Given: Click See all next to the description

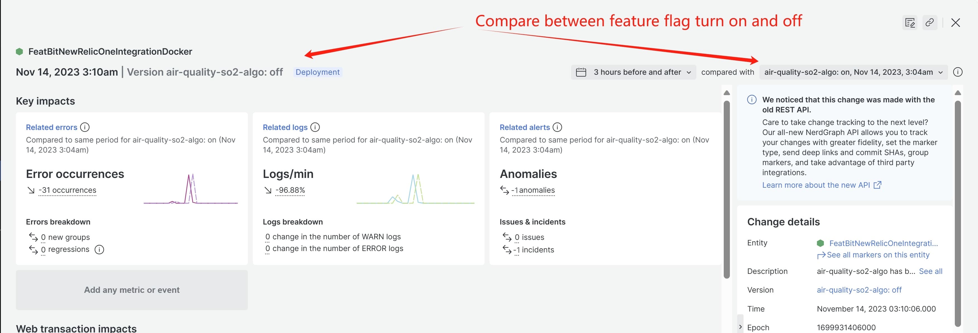Looking at the screenshot, I should click(x=931, y=271).
